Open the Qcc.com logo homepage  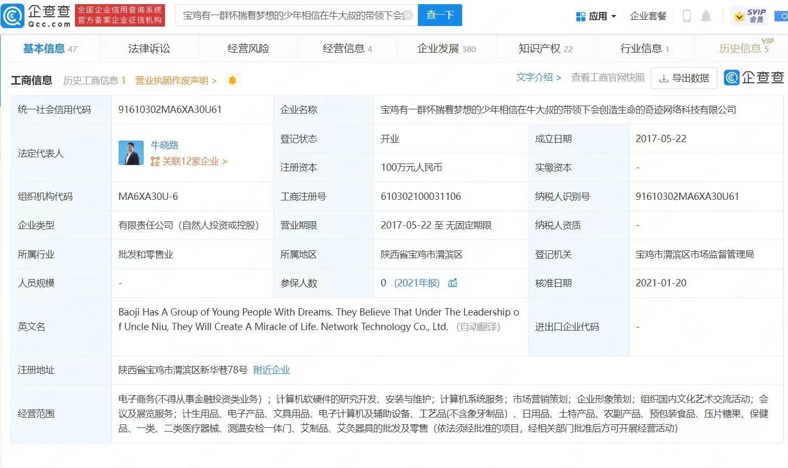tap(36, 16)
